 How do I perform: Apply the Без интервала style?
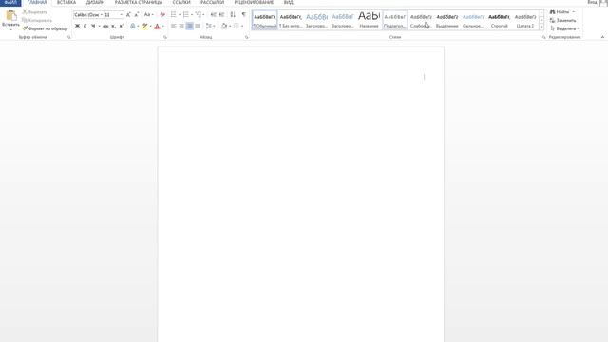[291, 20]
